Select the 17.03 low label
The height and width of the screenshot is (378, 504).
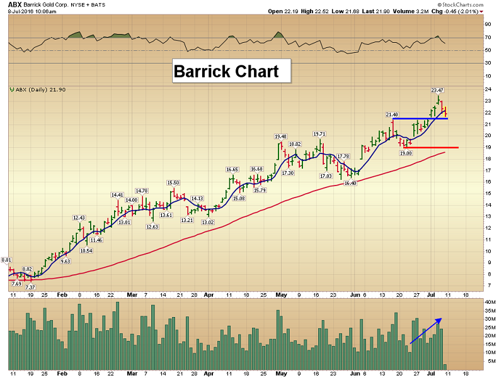tap(326, 176)
